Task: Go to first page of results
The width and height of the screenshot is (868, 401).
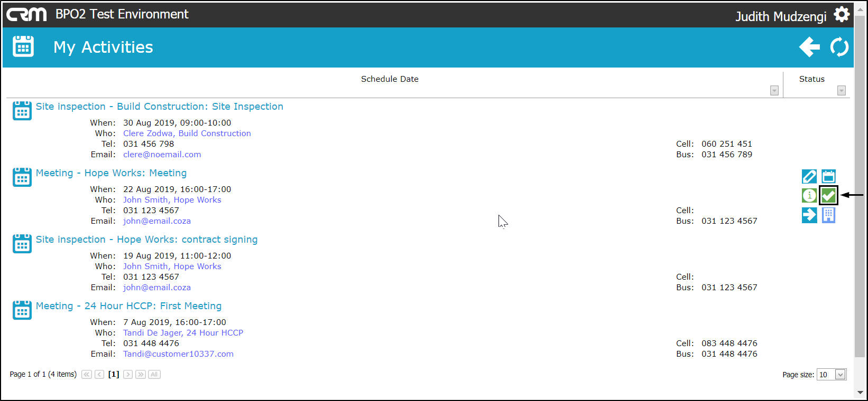Action: (87, 375)
